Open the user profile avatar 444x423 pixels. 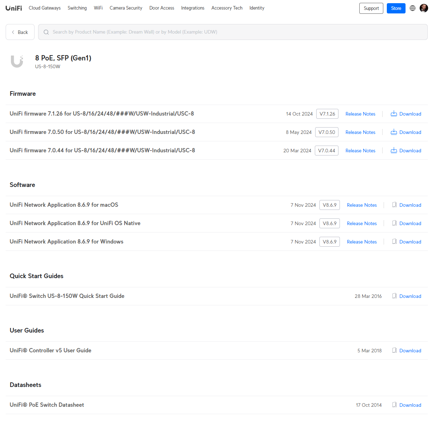[424, 8]
